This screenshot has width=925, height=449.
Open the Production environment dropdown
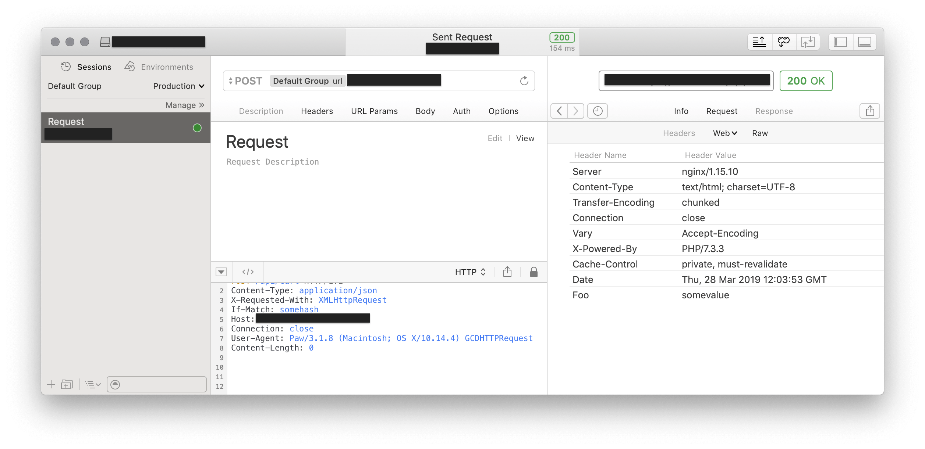point(179,86)
